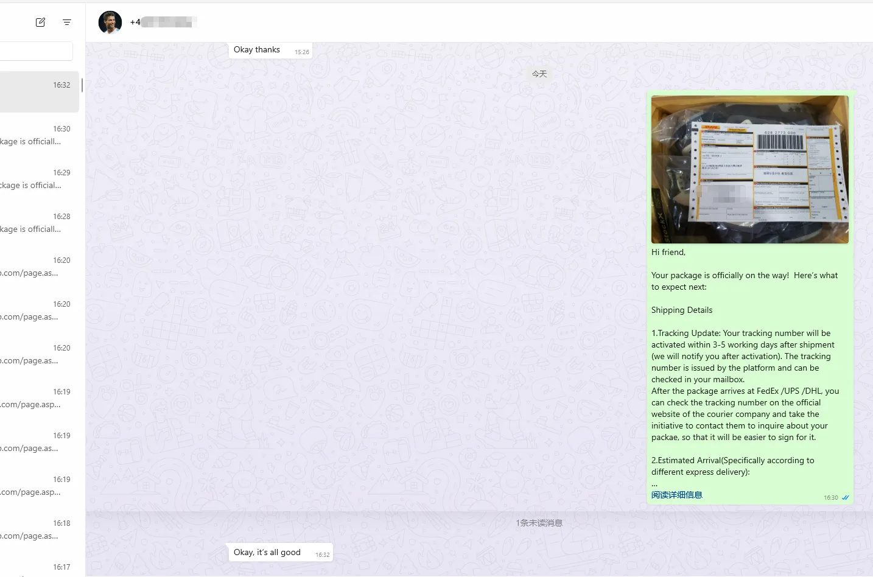The height and width of the screenshot is (577, 873).
Task: Click the contact's profile avatar in header
Action: tap(110, 23)
